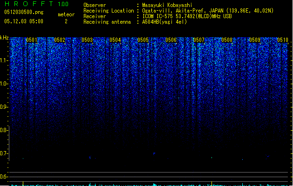Click the antenna A504HB(yagi 4el) text
Image resolution: width=293 pixels, height=186 pixels.
[164, 22]
